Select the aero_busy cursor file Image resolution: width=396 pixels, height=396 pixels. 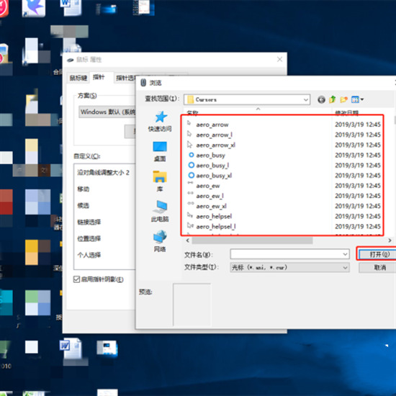click(210, 156)
